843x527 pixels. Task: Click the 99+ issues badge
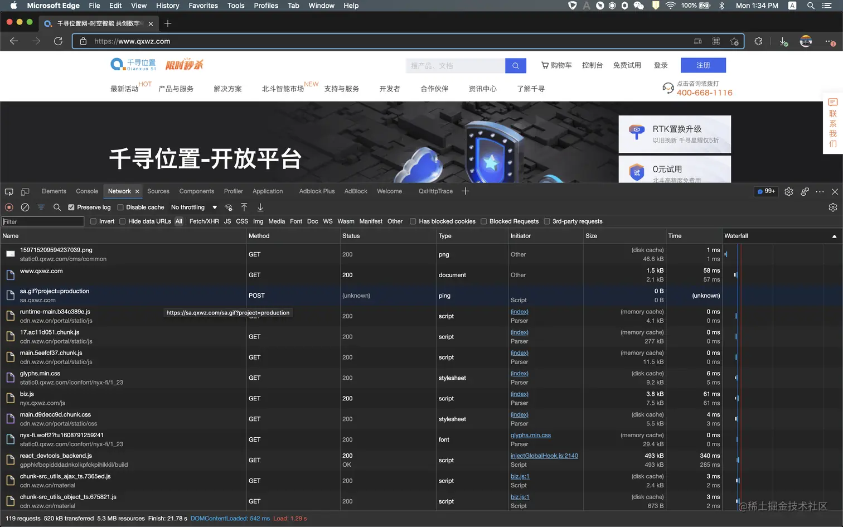pos(766,191)
